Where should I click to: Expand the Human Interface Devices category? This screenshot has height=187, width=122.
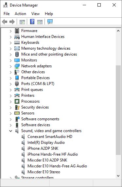pyautogui.click(x=10, y=37)
